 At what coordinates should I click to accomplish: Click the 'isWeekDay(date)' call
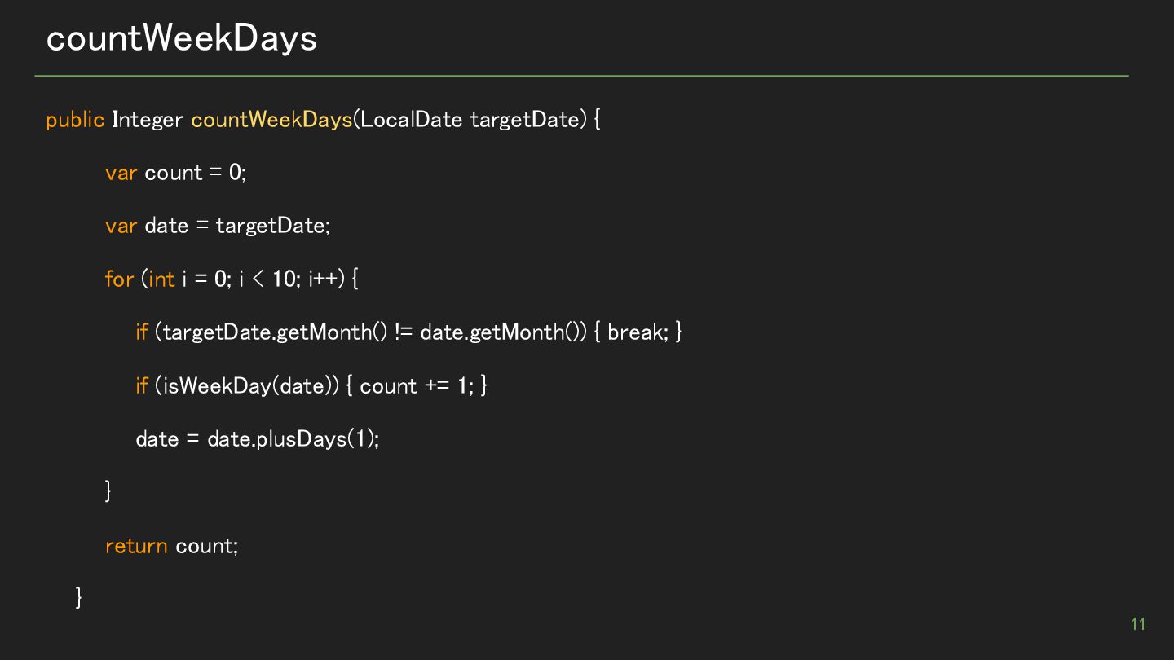247,385
